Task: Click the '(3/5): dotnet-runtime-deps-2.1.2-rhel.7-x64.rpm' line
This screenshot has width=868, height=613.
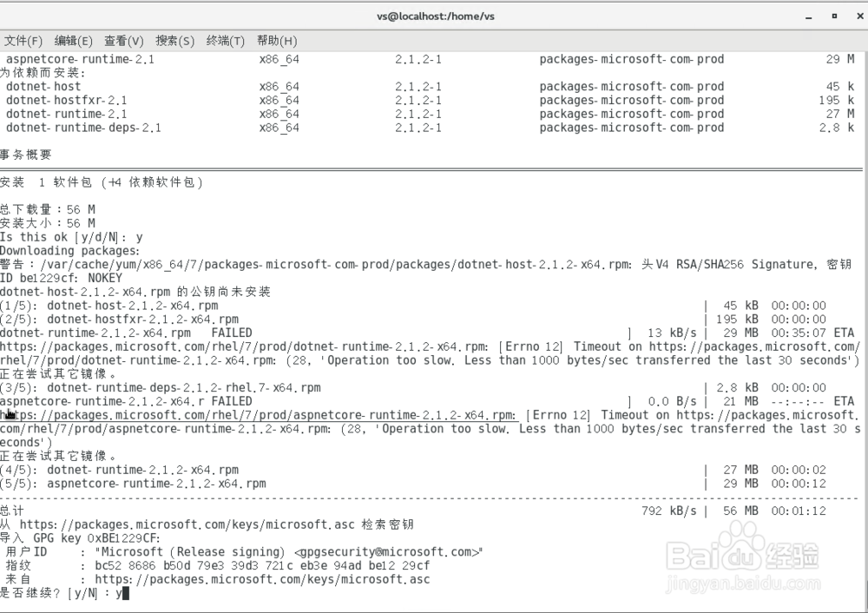Action: (x=161, y=387)
